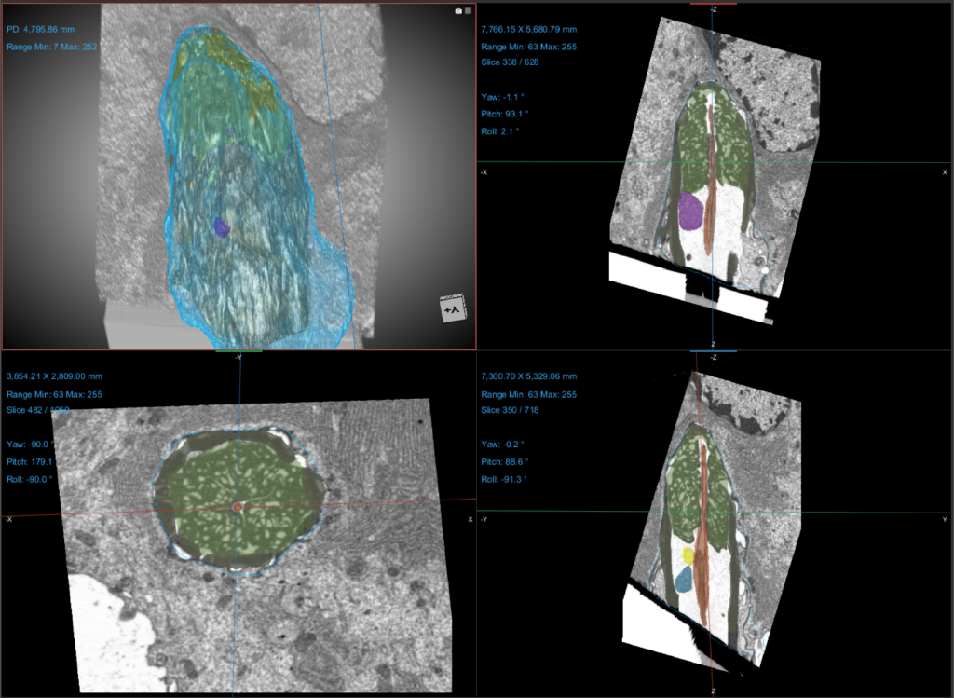The height and width of the screenshot is (698, 954).
Task: Click the 'Pitch: 93.1' angle readout
Action: coord(500,114)
